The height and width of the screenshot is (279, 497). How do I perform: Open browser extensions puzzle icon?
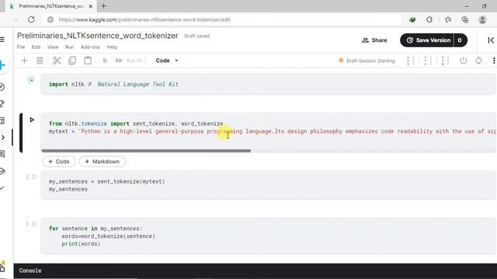click(x=429, y=19)
